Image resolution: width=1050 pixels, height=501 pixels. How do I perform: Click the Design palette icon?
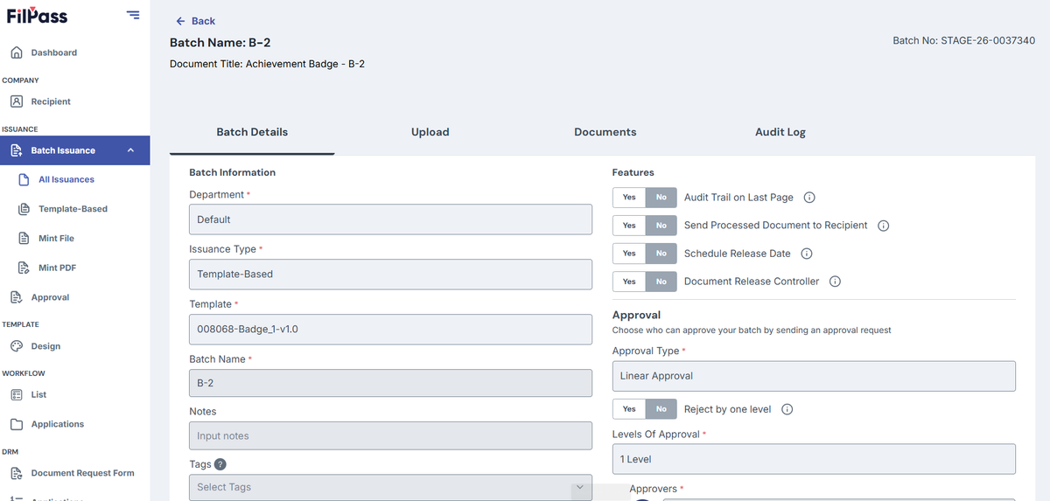[x=17, y=346]
